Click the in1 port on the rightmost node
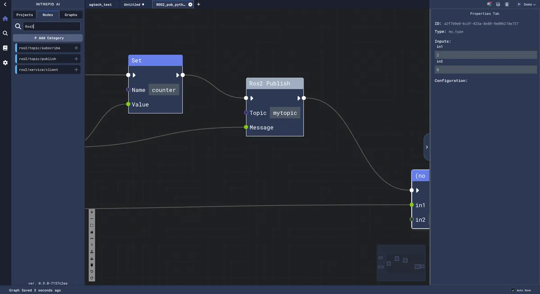Viewport: 540px width, 294px height. (x=412, y=205)
